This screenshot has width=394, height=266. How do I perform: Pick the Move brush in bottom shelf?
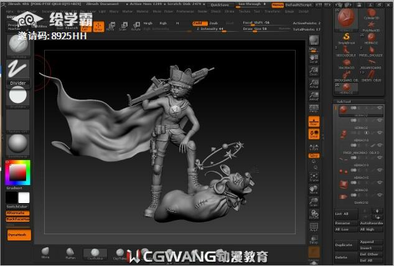(x=45, y=253)
